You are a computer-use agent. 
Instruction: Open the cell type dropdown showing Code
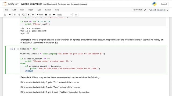[64, 15]
